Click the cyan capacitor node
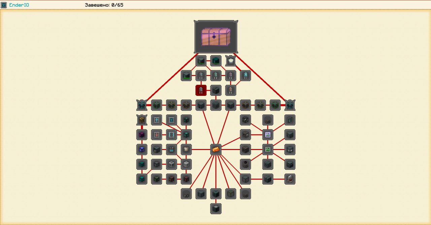The image size is (431, 225). [245, 76]
